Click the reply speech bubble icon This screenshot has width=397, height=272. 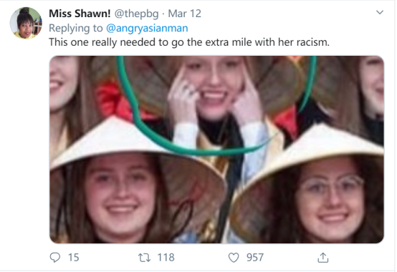tap(55, 258)
